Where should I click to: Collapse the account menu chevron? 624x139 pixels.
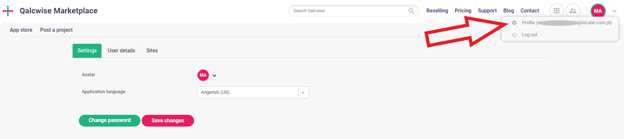(x=614, y=11)
